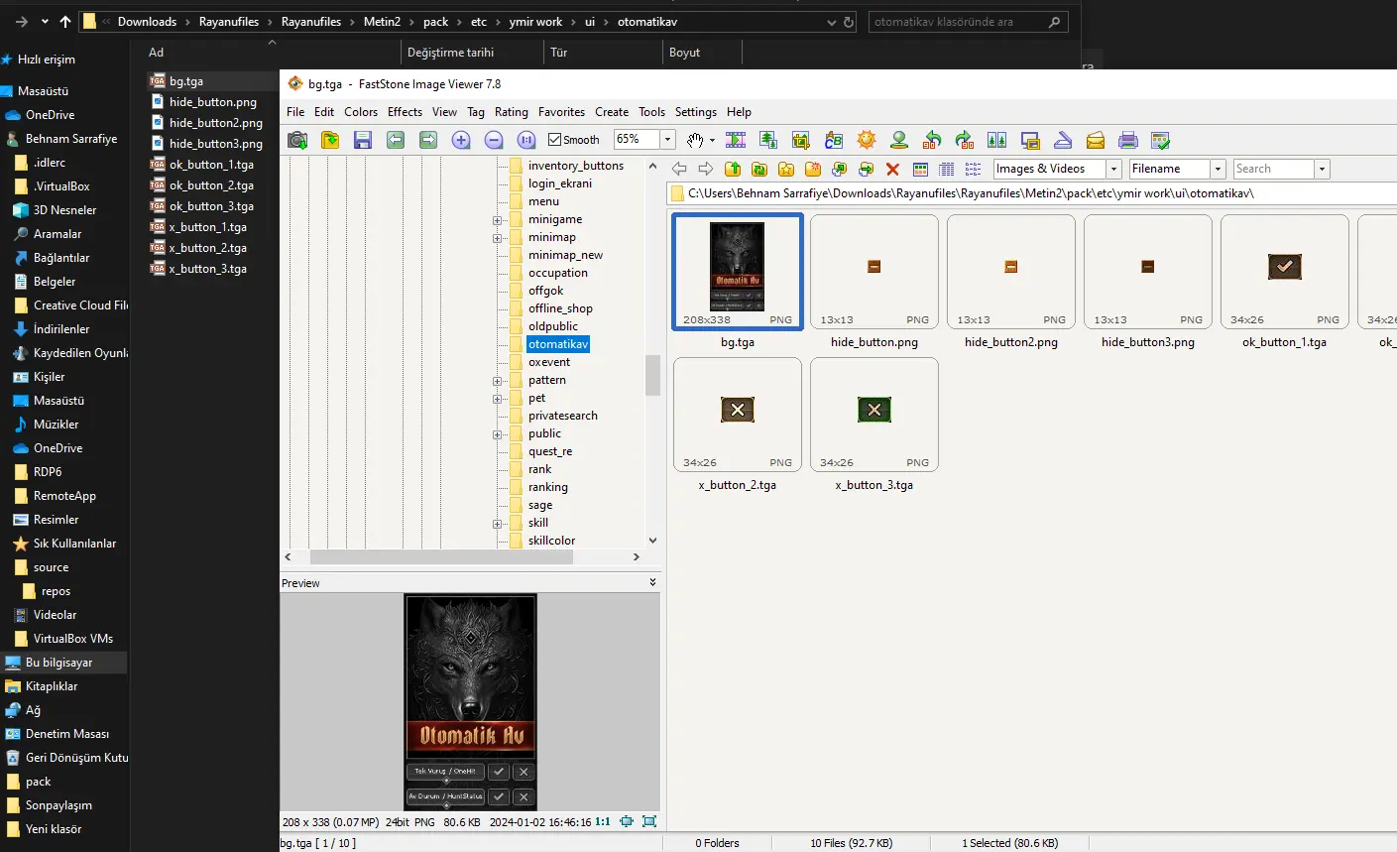The image size is (1397, 852).
Task: Click the red X delete icon
Action: [892, 169]
